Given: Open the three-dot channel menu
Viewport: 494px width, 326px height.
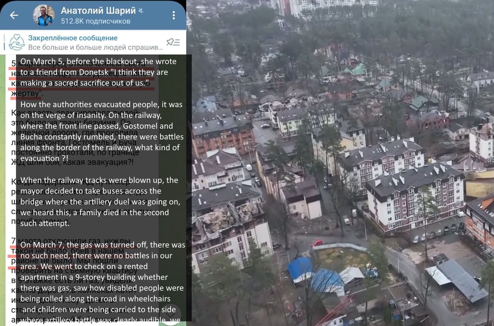Looking at the screenshot, I should click(x=174, y=15).
